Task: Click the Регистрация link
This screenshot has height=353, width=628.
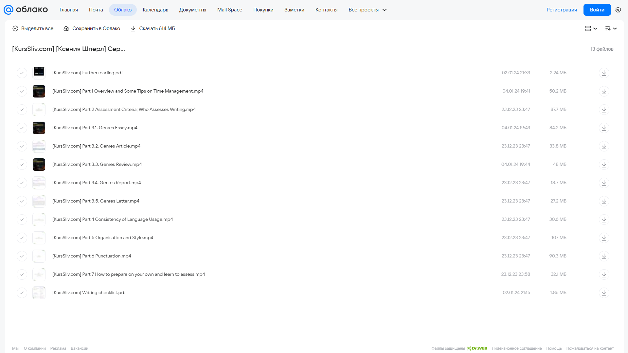Action: pos(562,10)
